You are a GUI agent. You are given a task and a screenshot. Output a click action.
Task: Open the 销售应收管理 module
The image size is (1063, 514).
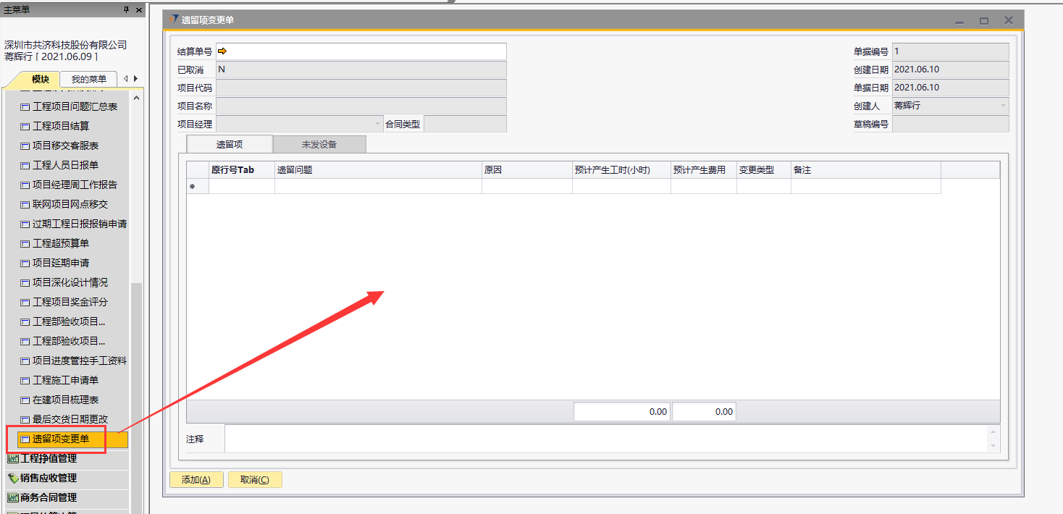(49, 478)
